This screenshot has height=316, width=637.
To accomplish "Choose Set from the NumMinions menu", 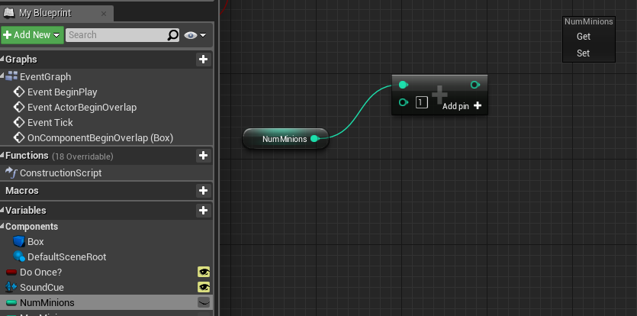I will [583, 53].
